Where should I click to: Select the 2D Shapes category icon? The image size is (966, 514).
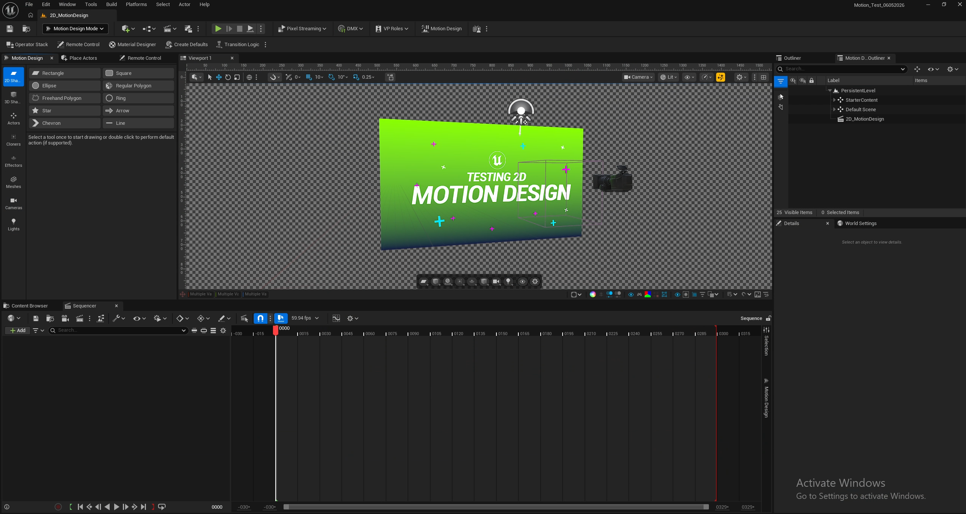[x=14, y=76]
